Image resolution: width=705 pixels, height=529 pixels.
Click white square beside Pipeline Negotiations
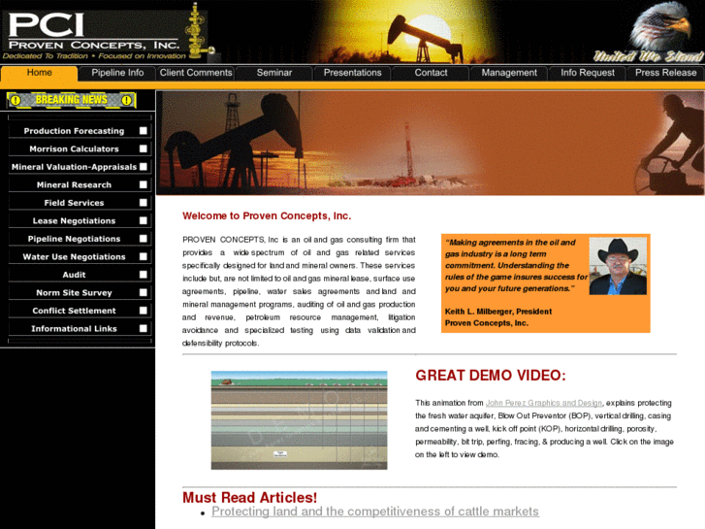pyautogui.click(x=144, y=239)
